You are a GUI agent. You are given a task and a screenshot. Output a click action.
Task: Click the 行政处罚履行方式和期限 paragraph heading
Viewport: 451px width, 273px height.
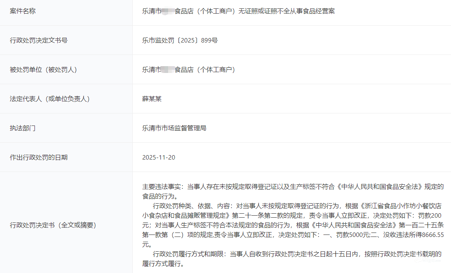pyautogui.click(x=189, y=254)
